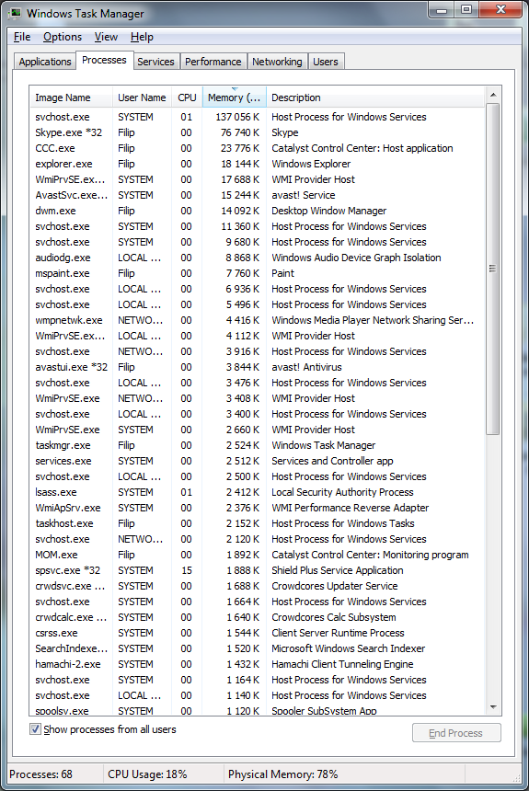Click the Shield Plus Service Application description
Image resolution: width=529 pixels, height=791 pixels.
click(338, 570)
